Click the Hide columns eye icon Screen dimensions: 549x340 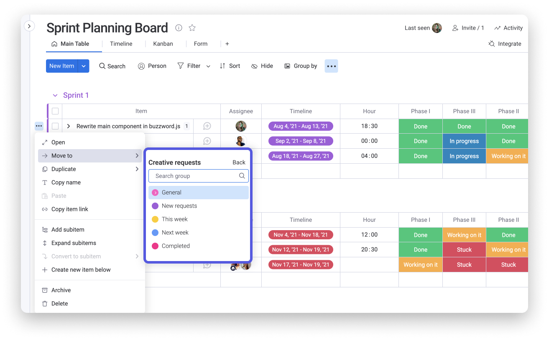[x=254, y=66]
